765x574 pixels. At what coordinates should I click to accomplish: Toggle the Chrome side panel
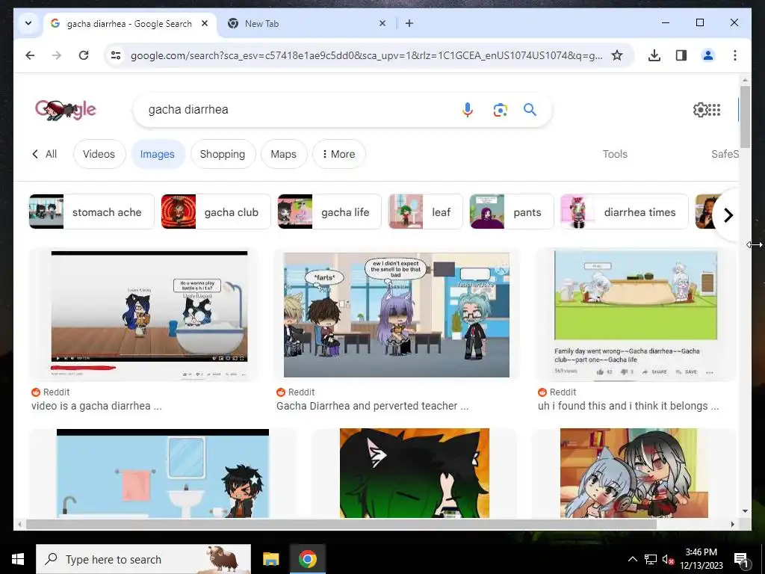click(x=681, y=55)
